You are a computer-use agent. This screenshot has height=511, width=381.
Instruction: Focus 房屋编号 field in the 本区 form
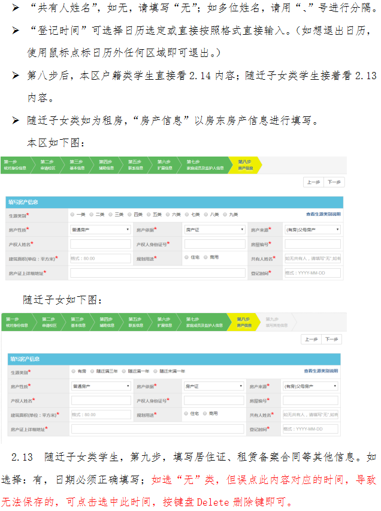(x=313, y=244)
